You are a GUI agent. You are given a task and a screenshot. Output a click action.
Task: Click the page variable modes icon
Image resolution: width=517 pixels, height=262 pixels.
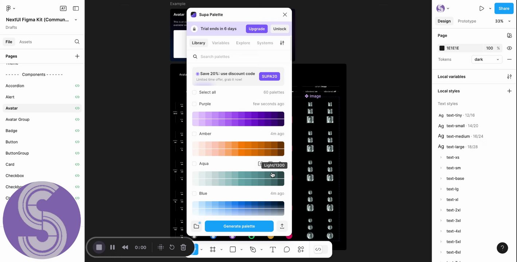[x=509, y=36]
